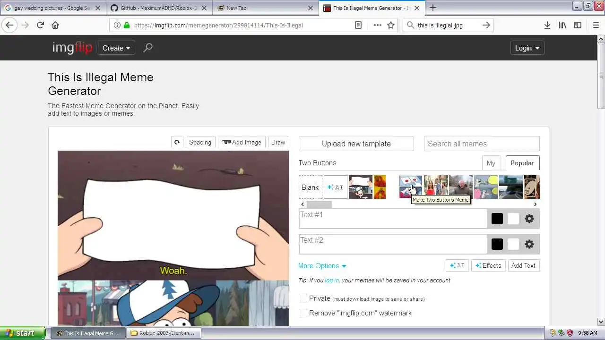Screen dimensions: 605x340
Task: Close the Google Search tab
Action: [x=98, y=8]
